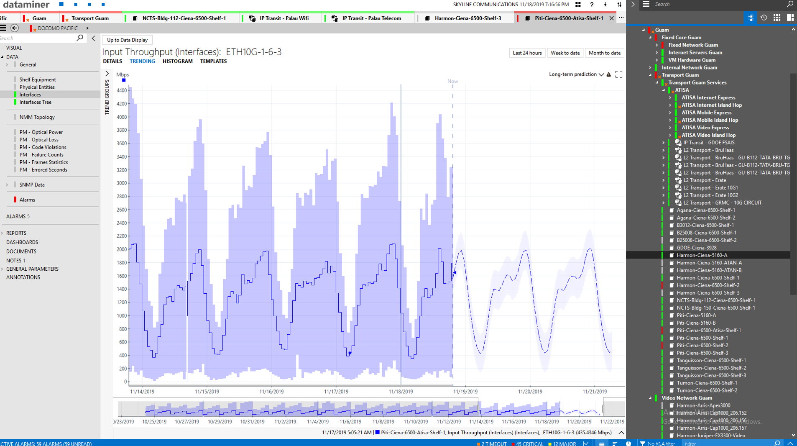Click the magnifier in bottom Filter box
This screenshot has height=446, width=797.
pyautogui.click(x=777, y=443)
